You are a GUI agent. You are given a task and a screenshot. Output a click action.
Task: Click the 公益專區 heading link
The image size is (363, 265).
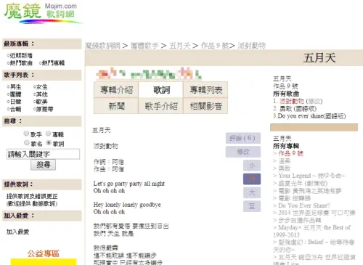pos(43,253)
